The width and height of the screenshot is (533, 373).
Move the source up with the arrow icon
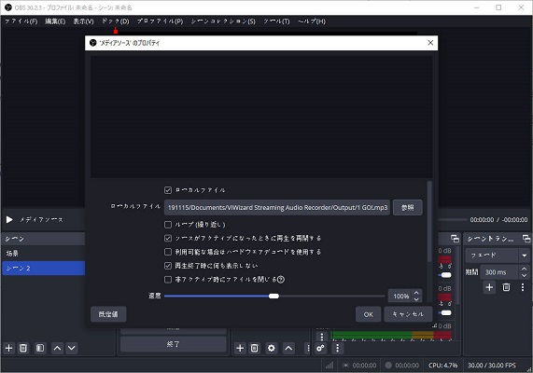288,348
